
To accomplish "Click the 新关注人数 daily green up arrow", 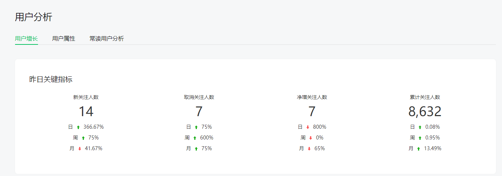I will click(78, 127).
